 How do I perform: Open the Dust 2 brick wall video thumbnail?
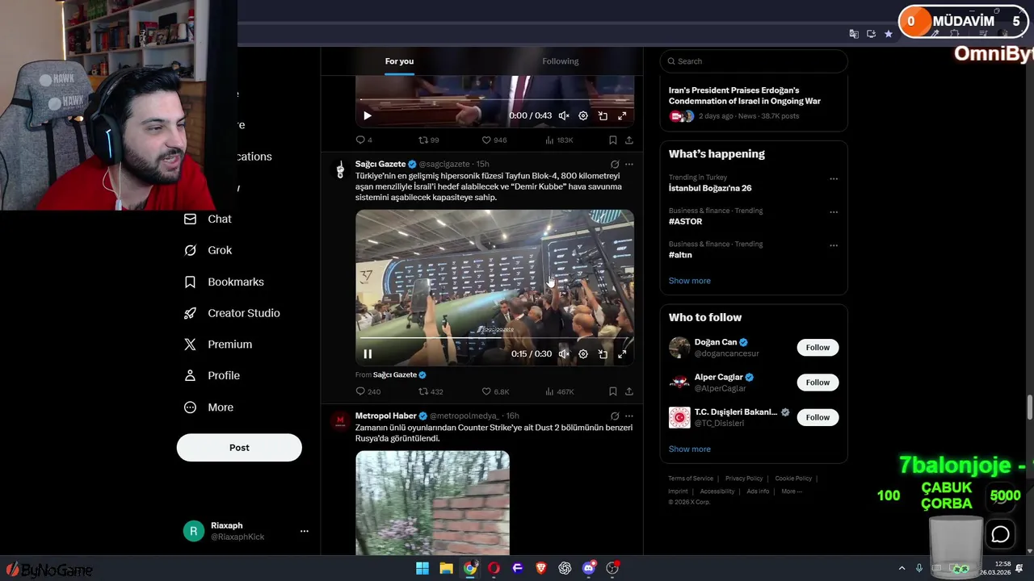(x=432, y=503)
